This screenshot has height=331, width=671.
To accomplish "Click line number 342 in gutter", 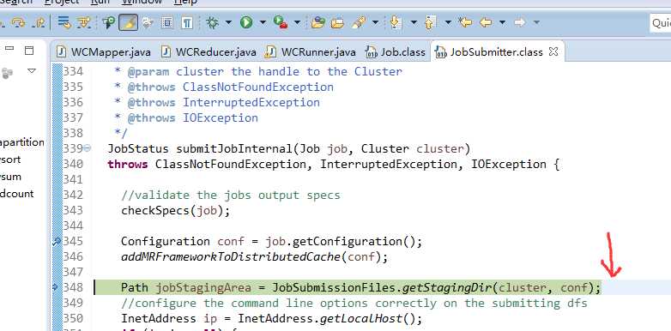I will [x=73, y=195].
